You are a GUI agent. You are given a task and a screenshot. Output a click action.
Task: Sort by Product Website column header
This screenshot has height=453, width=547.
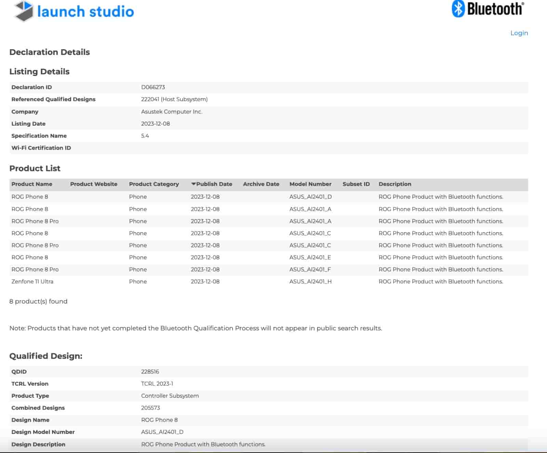tap(94, 184)
